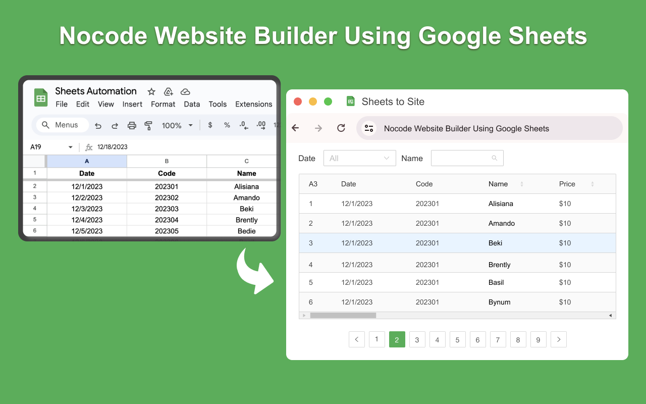This screenshot has width=646, height=404.
Task: Go to page 1
Action: [x=377, y=339]
